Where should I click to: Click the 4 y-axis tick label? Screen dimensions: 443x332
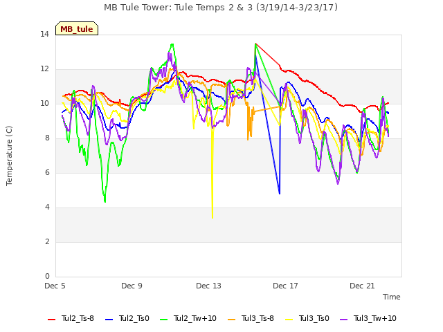[x=47, y=207]
